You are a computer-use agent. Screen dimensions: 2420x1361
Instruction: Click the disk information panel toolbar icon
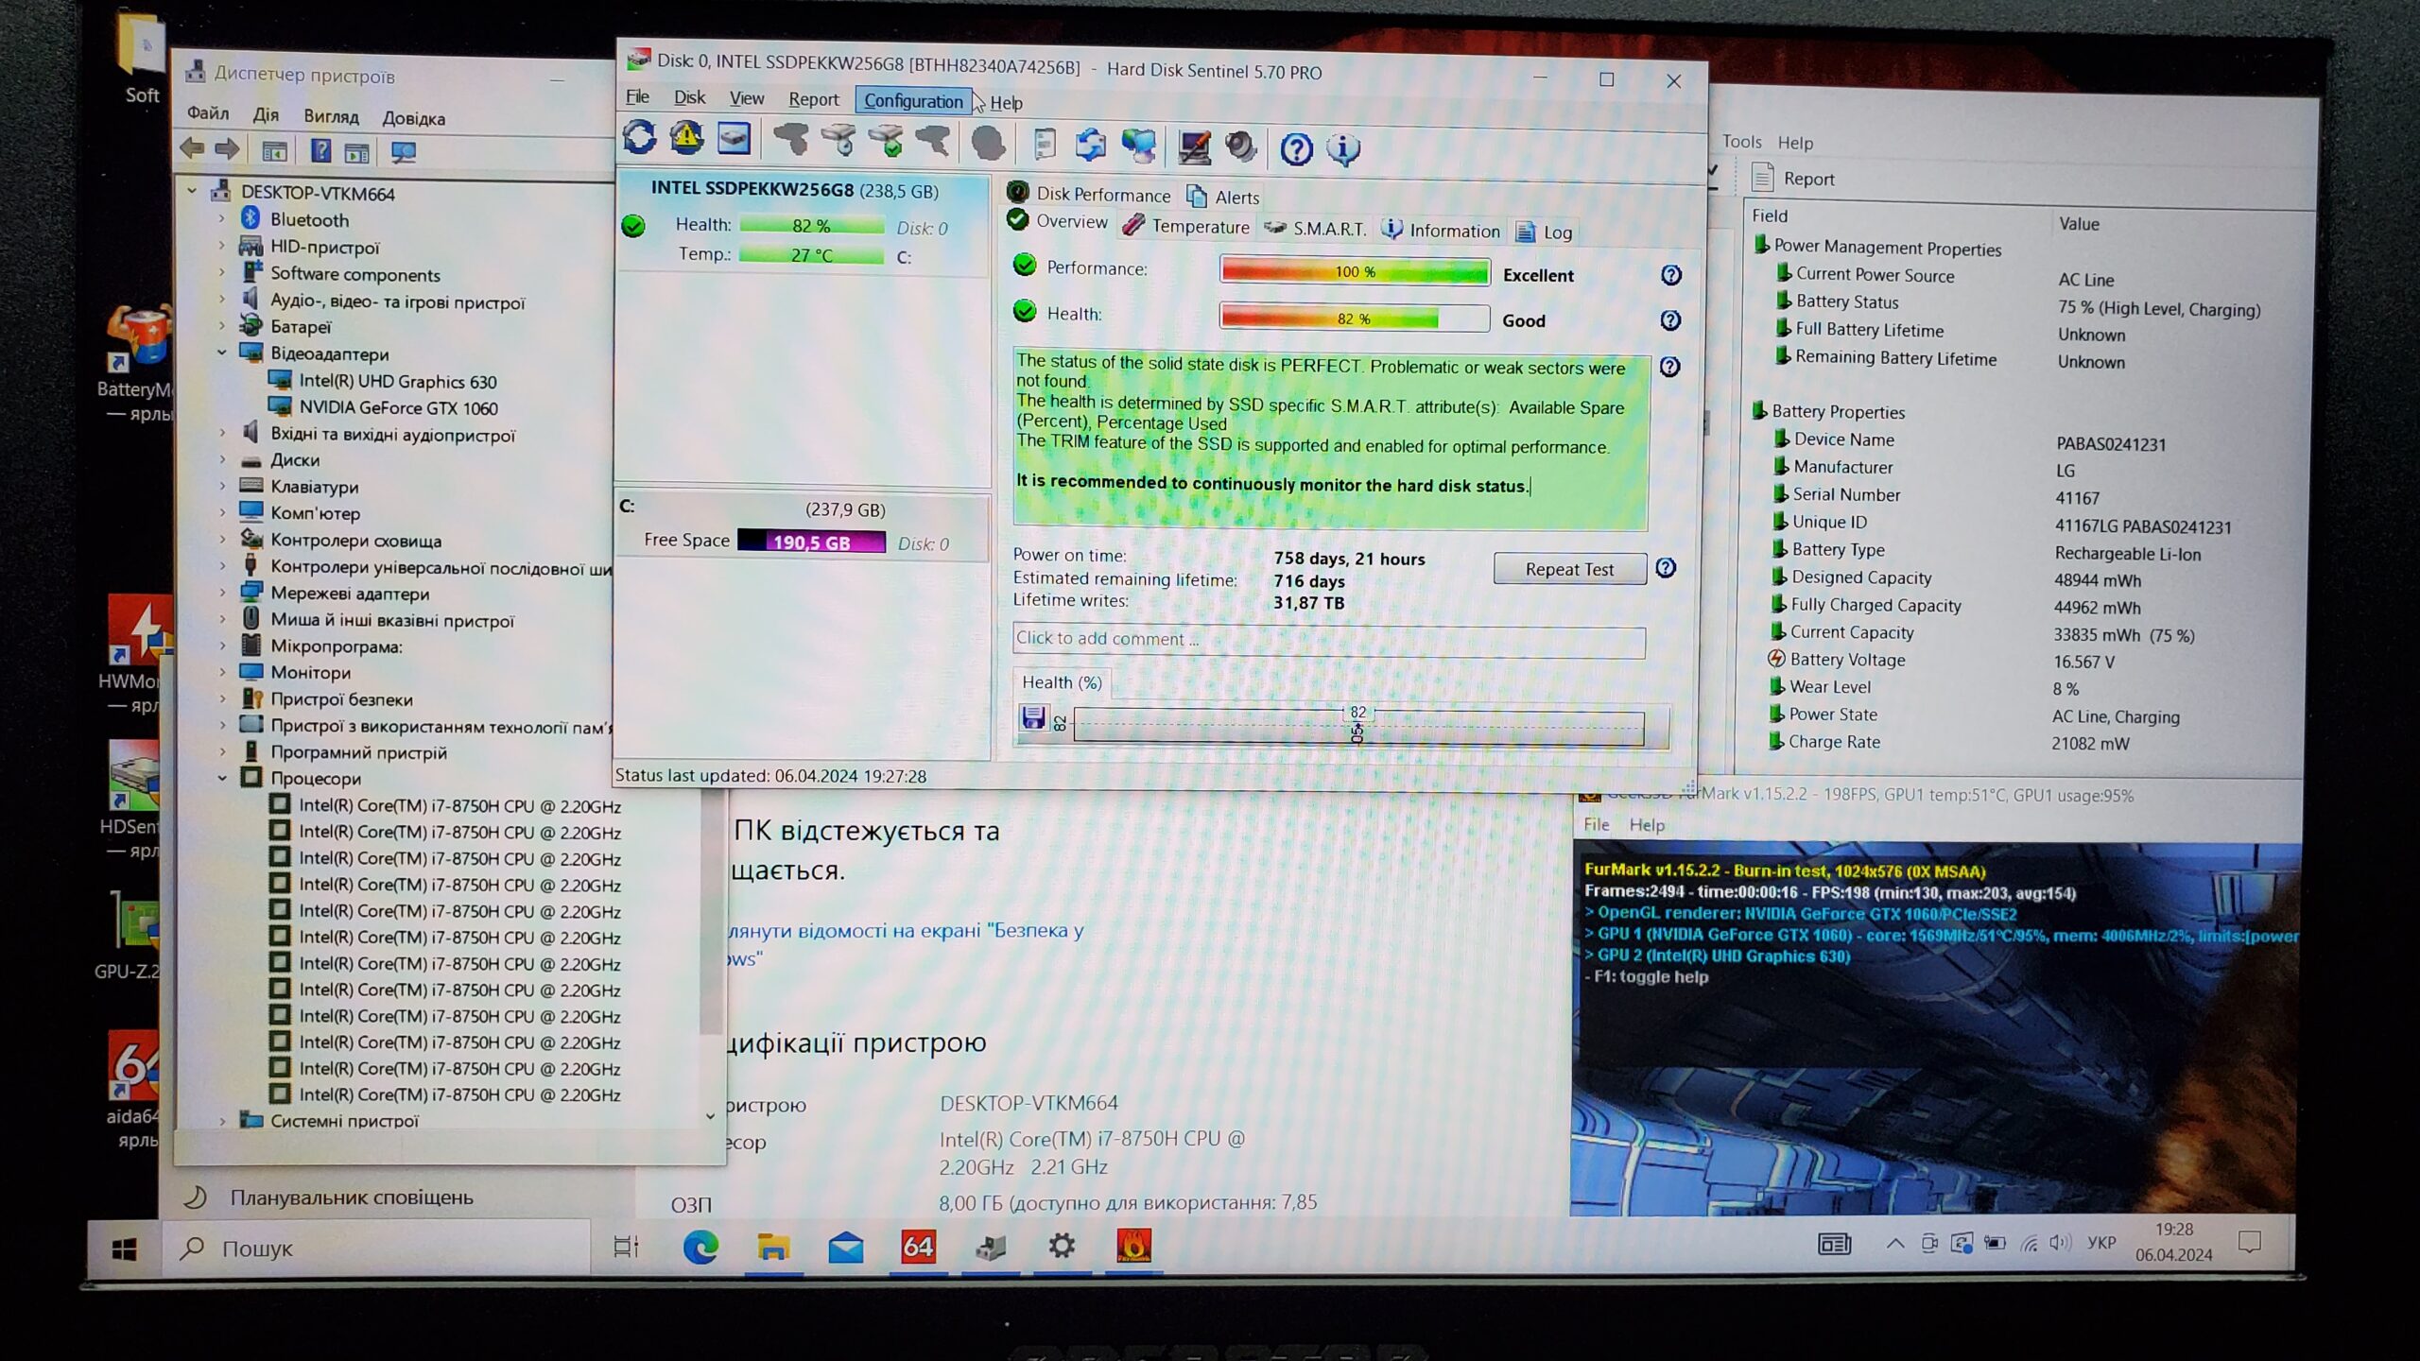(735, 140)
